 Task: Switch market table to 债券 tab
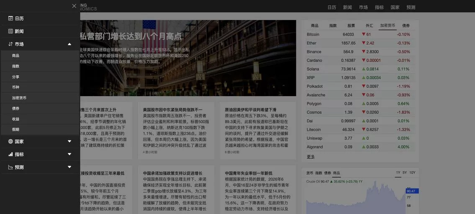(x=406, y=26)
